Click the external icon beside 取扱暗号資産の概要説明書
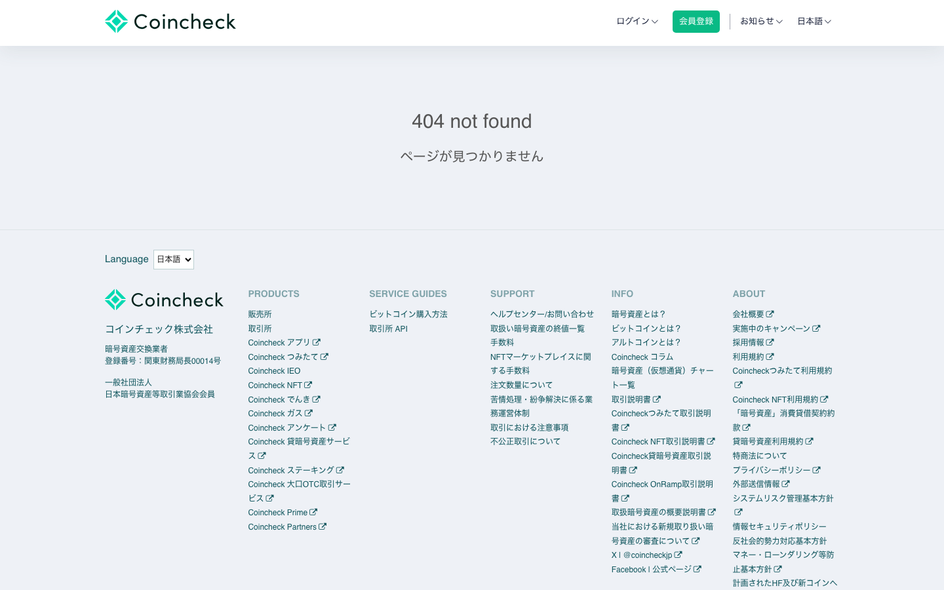Image resolution: width=944 pixels, height=590 pixels. tap(712, 512)
